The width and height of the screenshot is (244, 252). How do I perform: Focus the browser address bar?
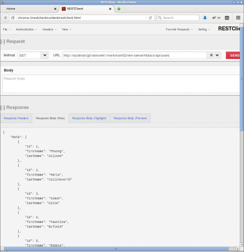tap(81, 18)
